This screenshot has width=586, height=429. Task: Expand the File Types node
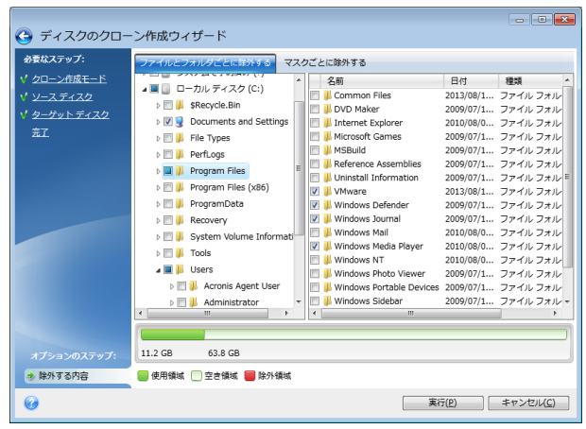(x=158, y=138)
